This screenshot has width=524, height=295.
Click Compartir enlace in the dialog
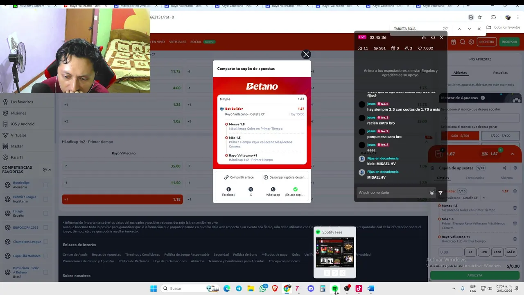[x=239, y=177]
